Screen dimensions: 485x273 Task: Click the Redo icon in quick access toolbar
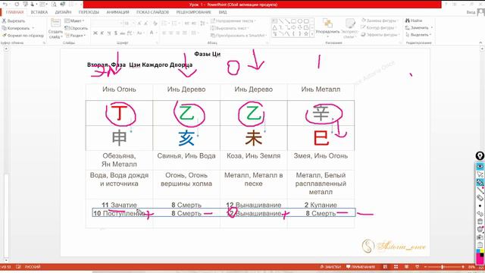tap(17, 5)
